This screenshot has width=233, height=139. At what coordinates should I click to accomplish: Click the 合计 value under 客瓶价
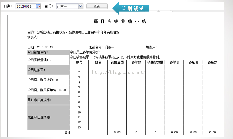(193, 132)
